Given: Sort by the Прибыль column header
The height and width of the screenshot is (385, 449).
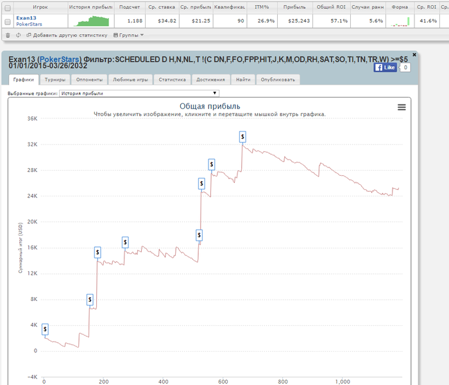Looking at the screenshot, I should pyautogui.click(x=294, y=7).
